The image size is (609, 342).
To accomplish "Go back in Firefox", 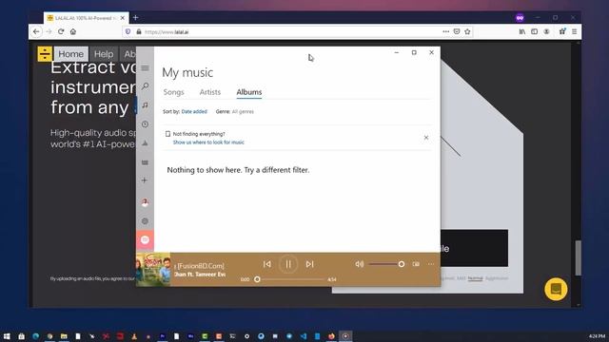I will (x=36, y=31).
